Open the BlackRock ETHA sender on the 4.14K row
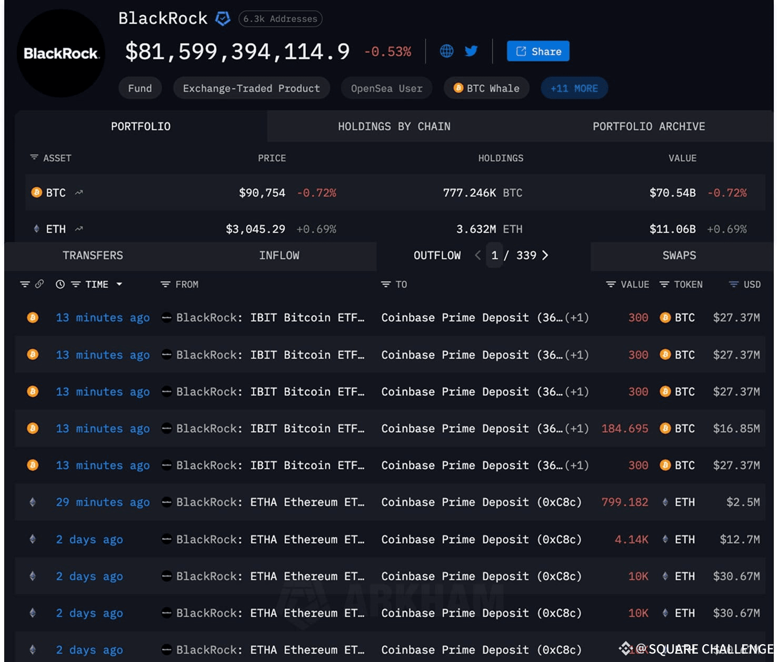Screen dimensions: 778x662 [270, 539]
